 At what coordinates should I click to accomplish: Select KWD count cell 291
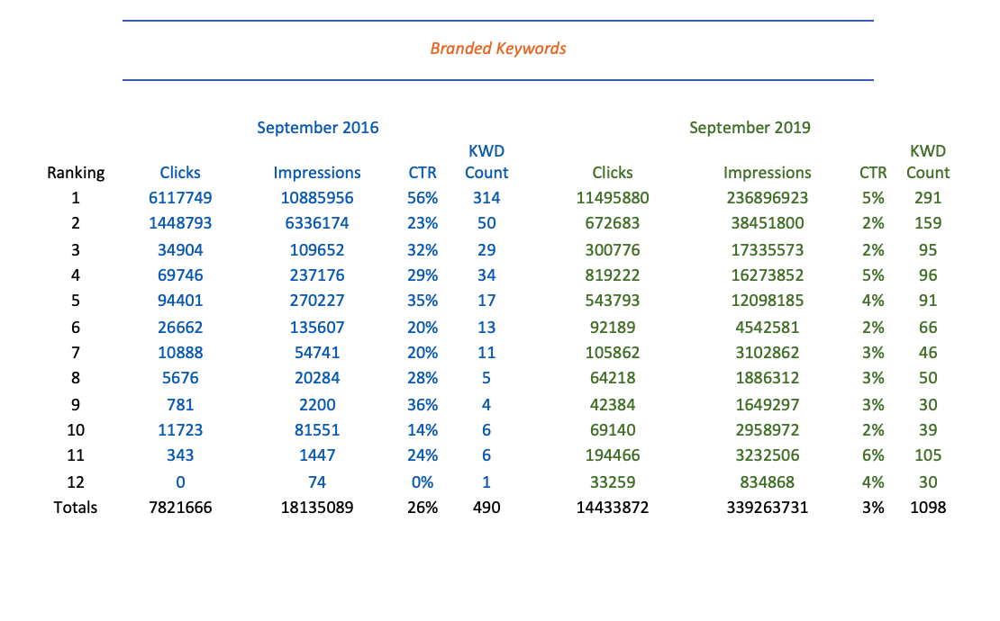[928, 198]
